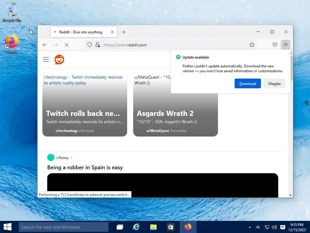Viewport: 310px width, 233px height.
Task: Open the clock showing 9:55 PM
Action: 297,227
